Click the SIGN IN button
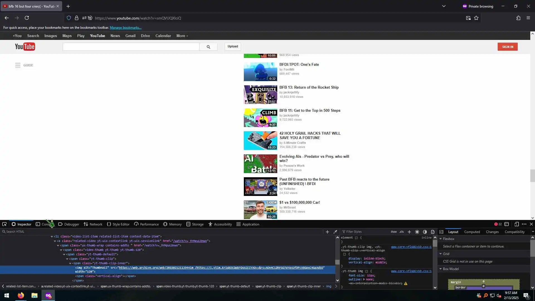 pos(507,47)
